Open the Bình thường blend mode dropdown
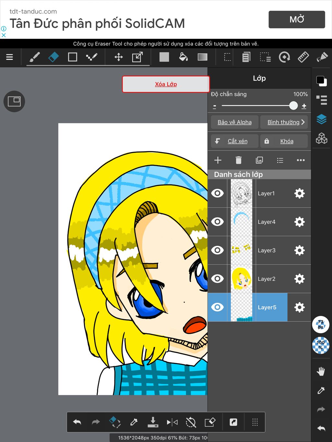332x442 pixels. [284, 122]
